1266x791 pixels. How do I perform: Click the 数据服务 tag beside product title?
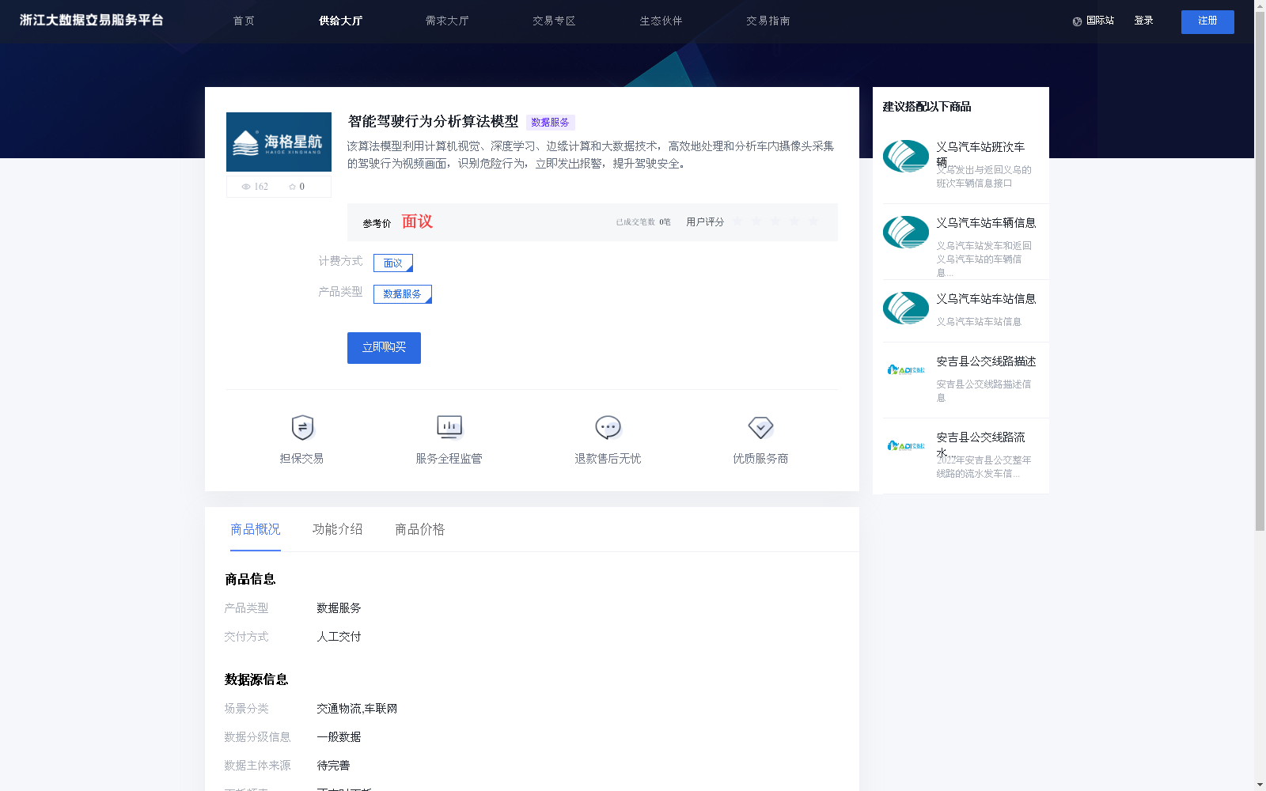point(550,123)
